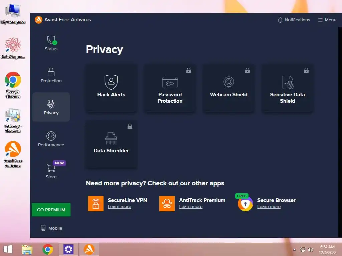Open the Hack Alerts shield icon
The height and width of the screenshot is (256, 342).
(x=111, y=82)
